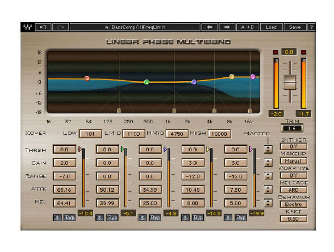Click the green threshold arrow of the second band
The height and width of the screenshot is (252, 334).
click(x=122, y=150)
